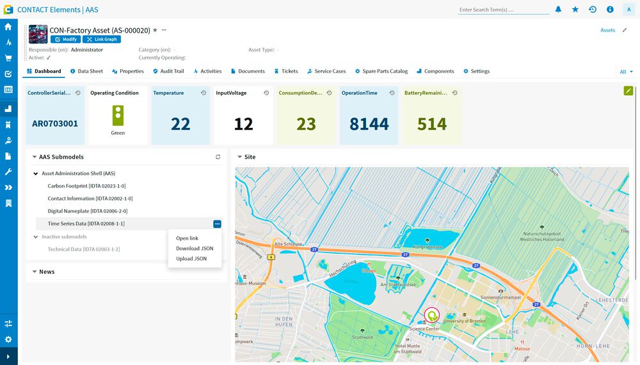Click Time Series Data more options button
The image size is (640, 365).
pos(217,224)
